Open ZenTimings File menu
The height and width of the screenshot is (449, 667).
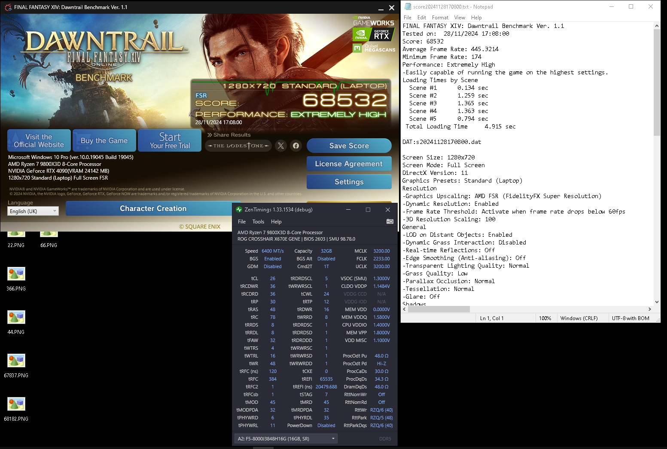pyautogui.click(x=242, y=222)
